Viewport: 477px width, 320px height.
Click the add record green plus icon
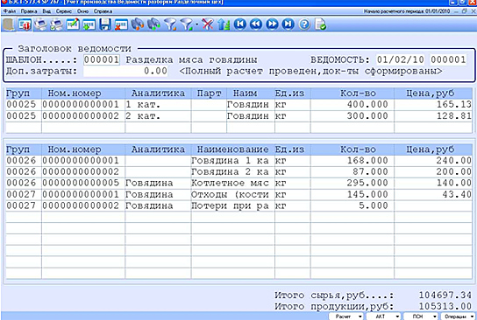pos(89,24)
